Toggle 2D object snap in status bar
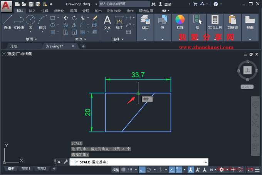The width and height of the screenshot is (262, 175). (179, 170)
